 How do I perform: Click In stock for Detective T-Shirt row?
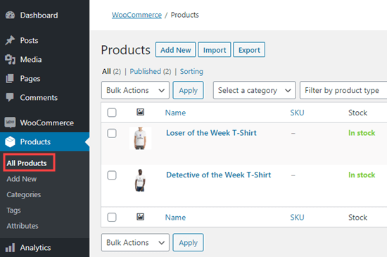click(362, 175)
